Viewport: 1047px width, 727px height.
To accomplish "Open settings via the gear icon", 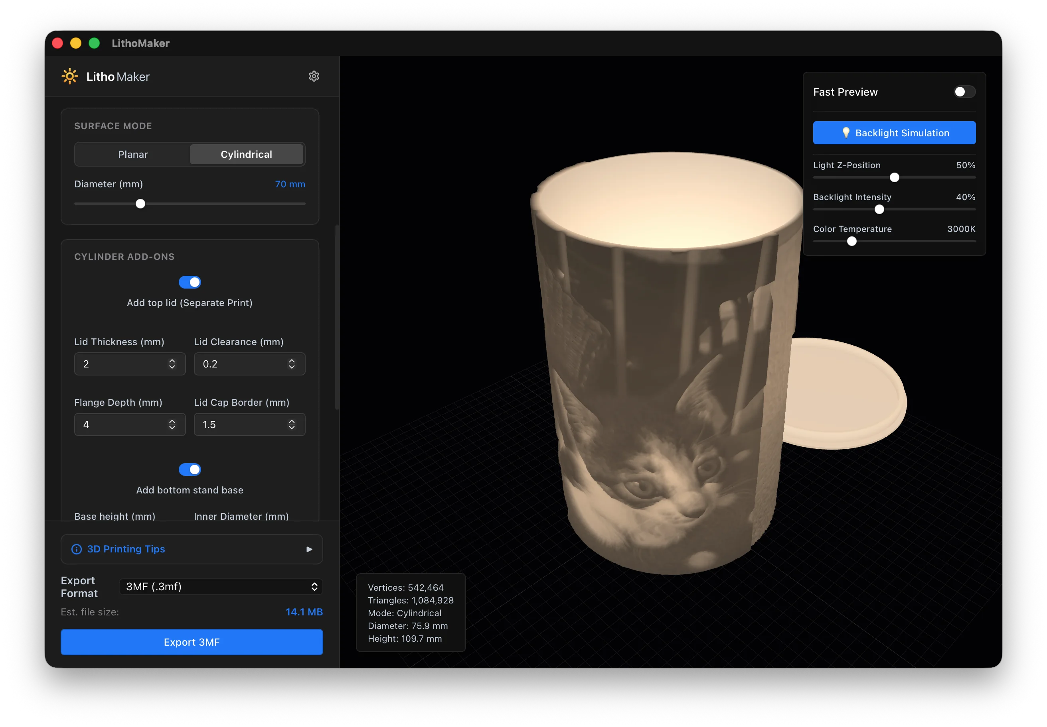I will coord(314,76).
